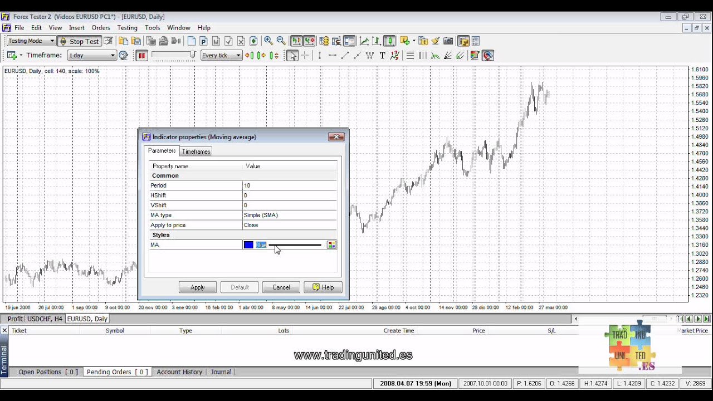Open the Insert menu
The width and height of the screenshot is (713, 401).
point(77,28)
